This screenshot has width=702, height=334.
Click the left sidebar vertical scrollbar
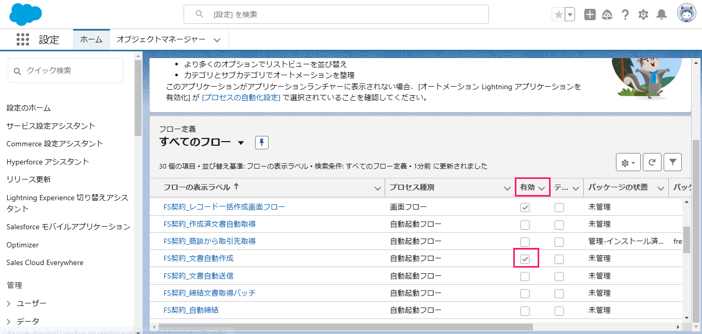coord(138,98)
